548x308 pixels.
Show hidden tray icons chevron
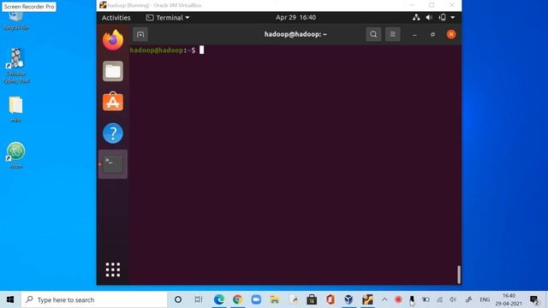[384, 299]
